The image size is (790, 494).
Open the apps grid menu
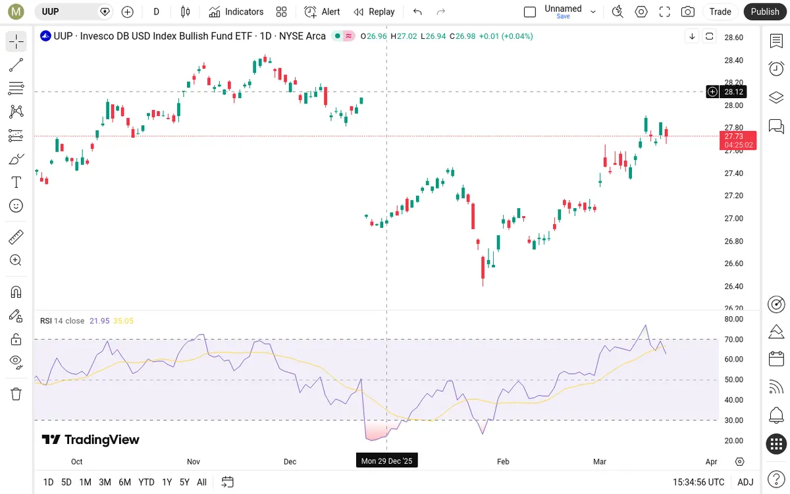point(776,444)
